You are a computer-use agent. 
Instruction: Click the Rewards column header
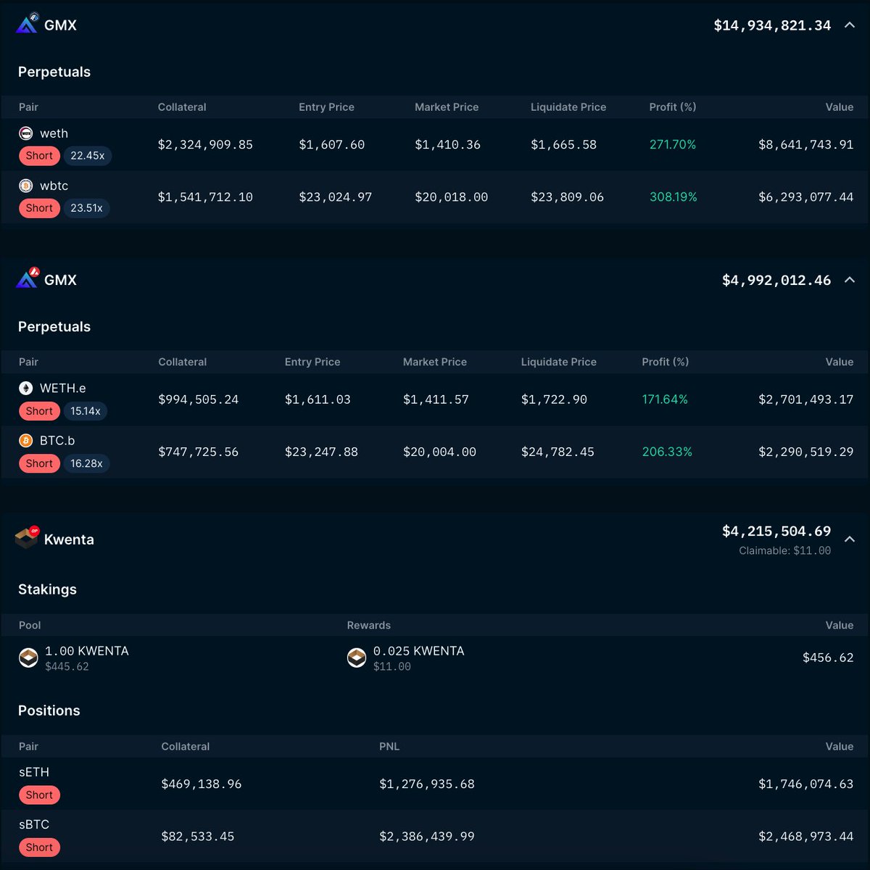point(369,625)
